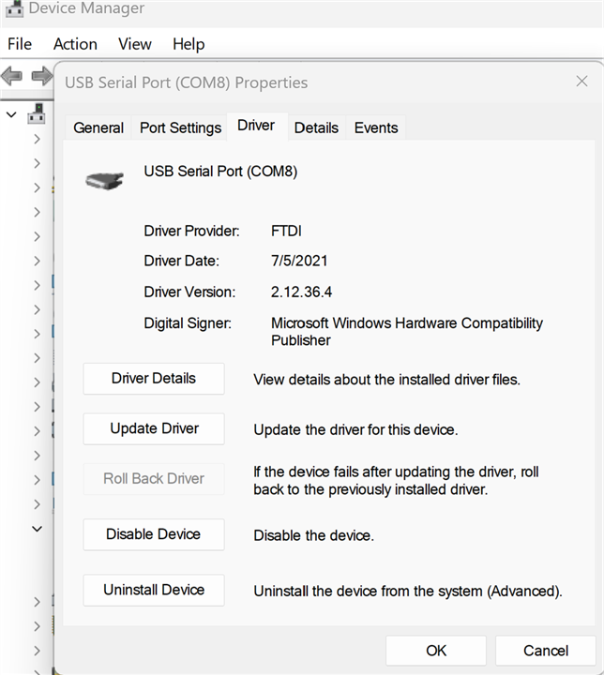Open the Port Settings tab
Viewport: 604px width, 675px height.
(180, 127)
